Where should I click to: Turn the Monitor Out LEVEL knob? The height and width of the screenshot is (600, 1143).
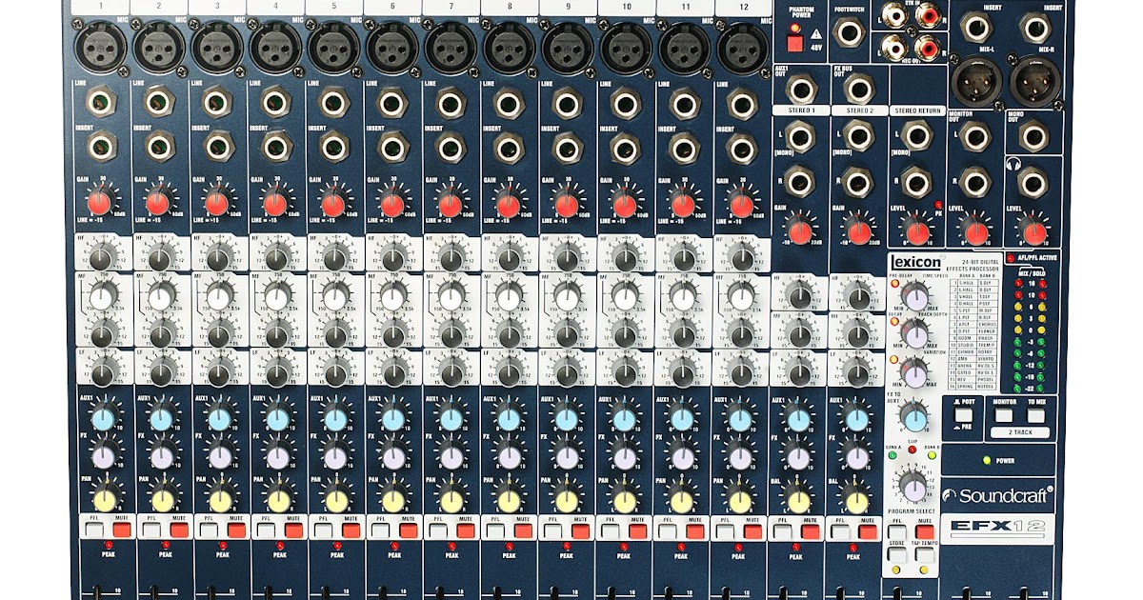pyautogui.click(x=974, y=230)
